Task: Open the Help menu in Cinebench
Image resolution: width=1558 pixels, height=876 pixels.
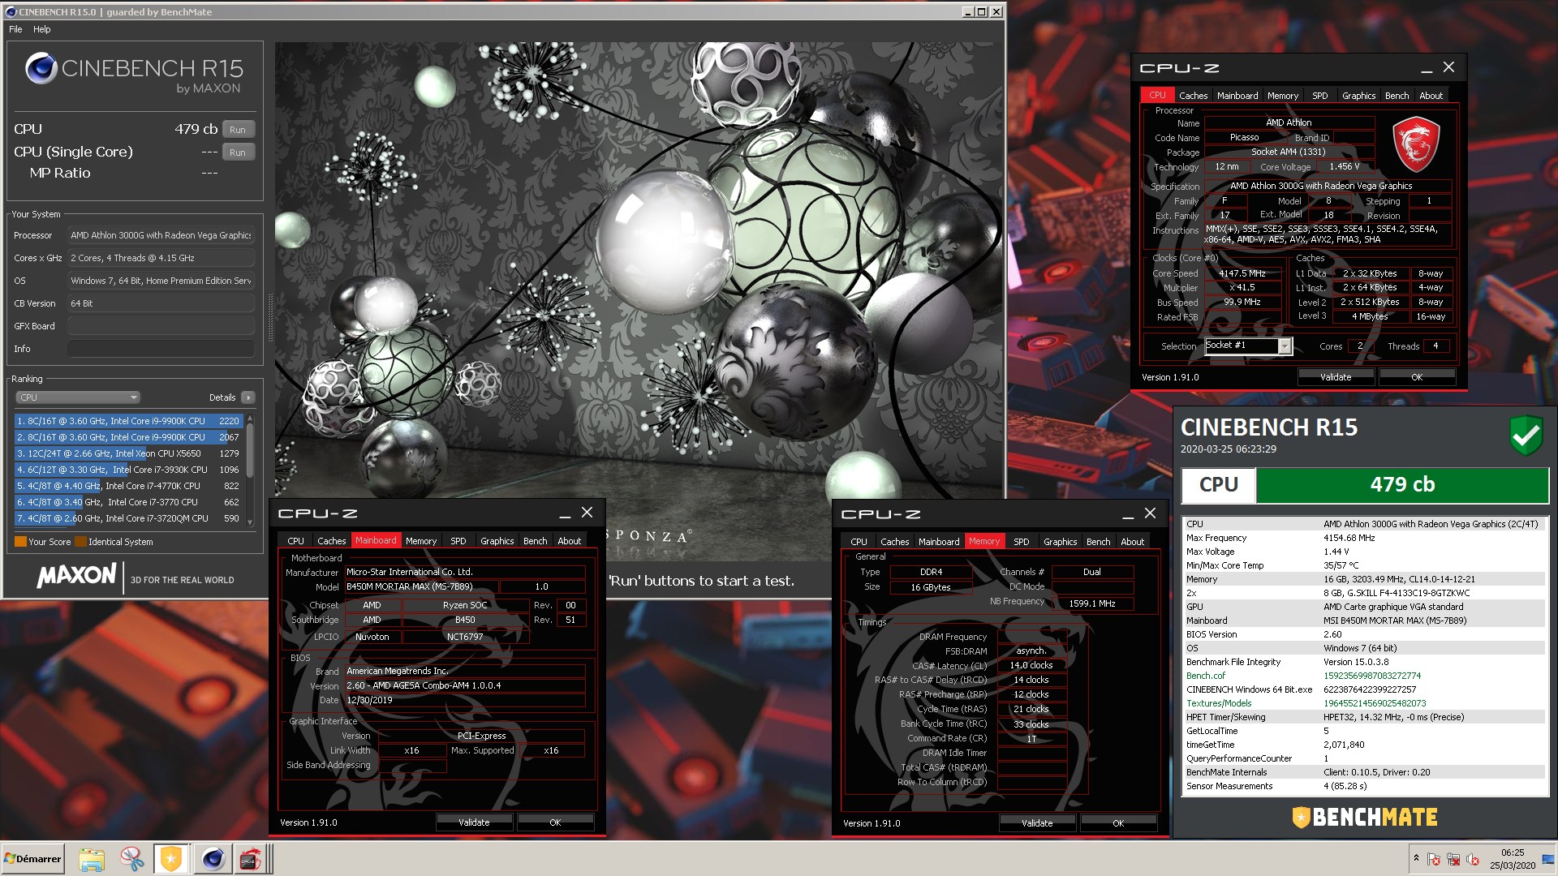Action: click(x=42, y=29)
